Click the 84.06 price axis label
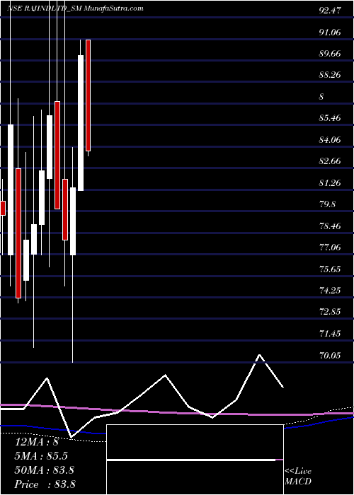Image resolution: width=354 pixels, height=495 pixels. click(330, 139)
